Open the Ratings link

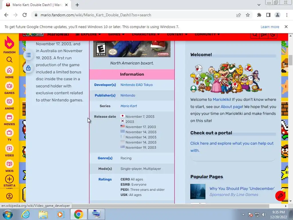tap(105, 179)
